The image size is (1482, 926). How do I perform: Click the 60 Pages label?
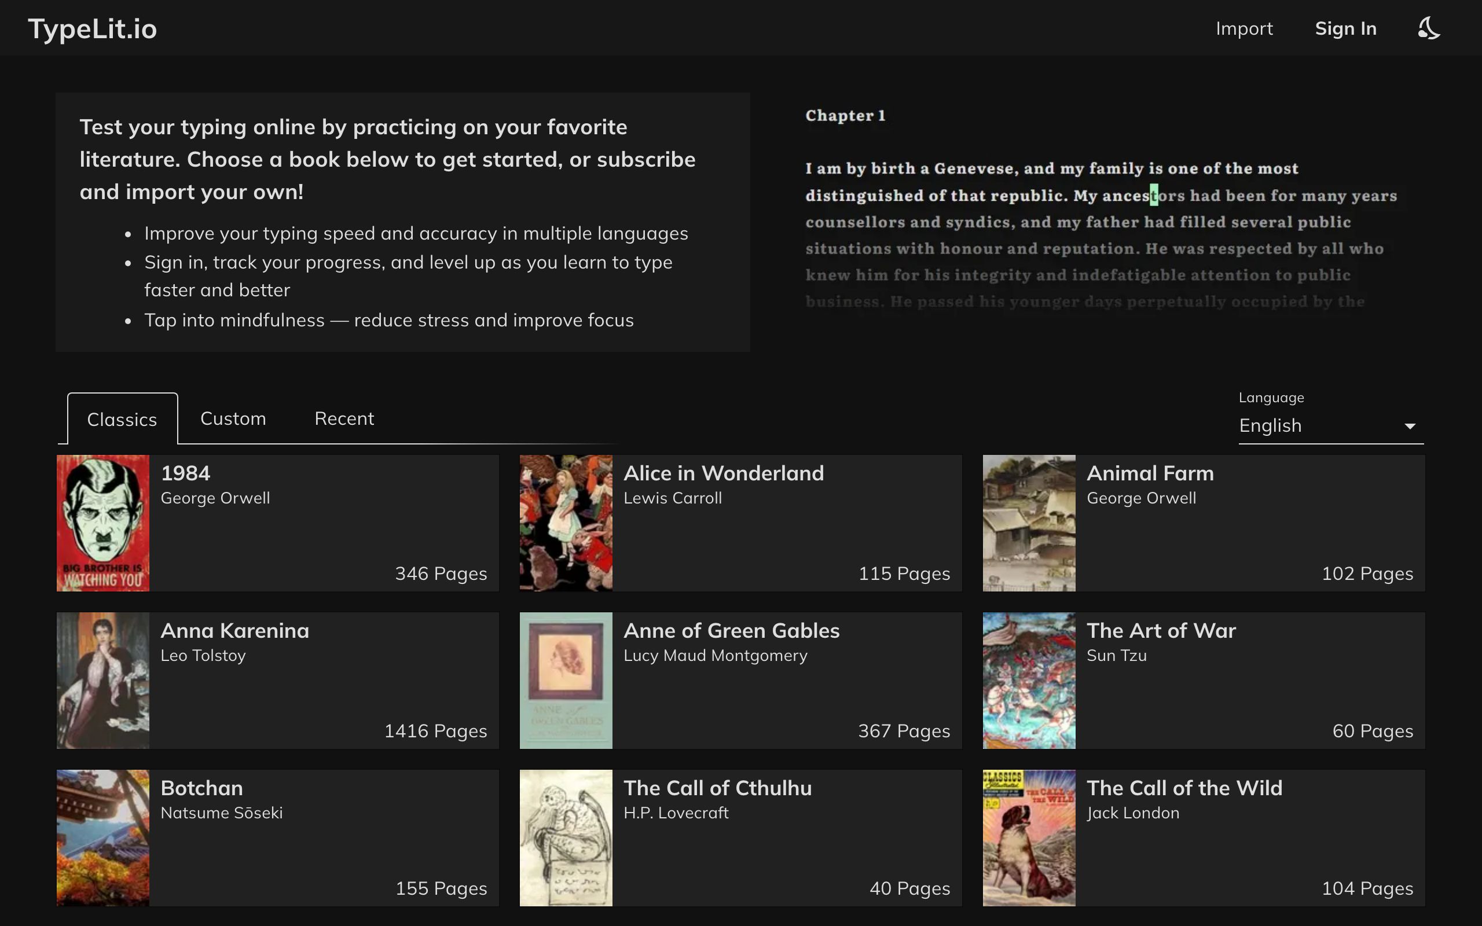(x=1373, y=730)
